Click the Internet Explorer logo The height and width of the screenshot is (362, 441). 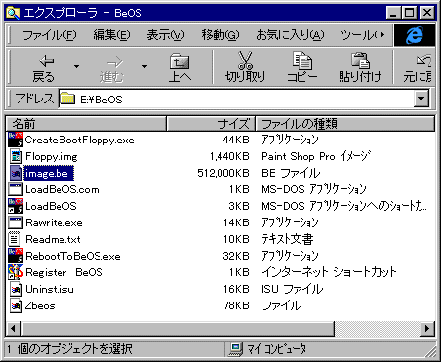pyautogui.click(x=415, y=35)
